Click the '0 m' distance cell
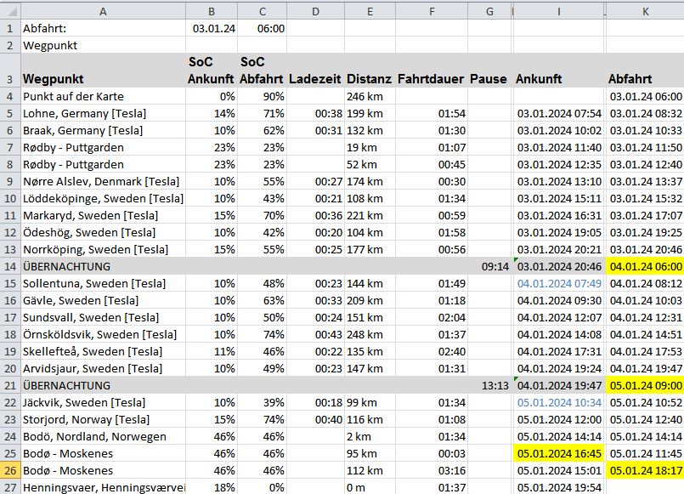Viewport: 684px width, 494px height. click(x=370, y=487)
